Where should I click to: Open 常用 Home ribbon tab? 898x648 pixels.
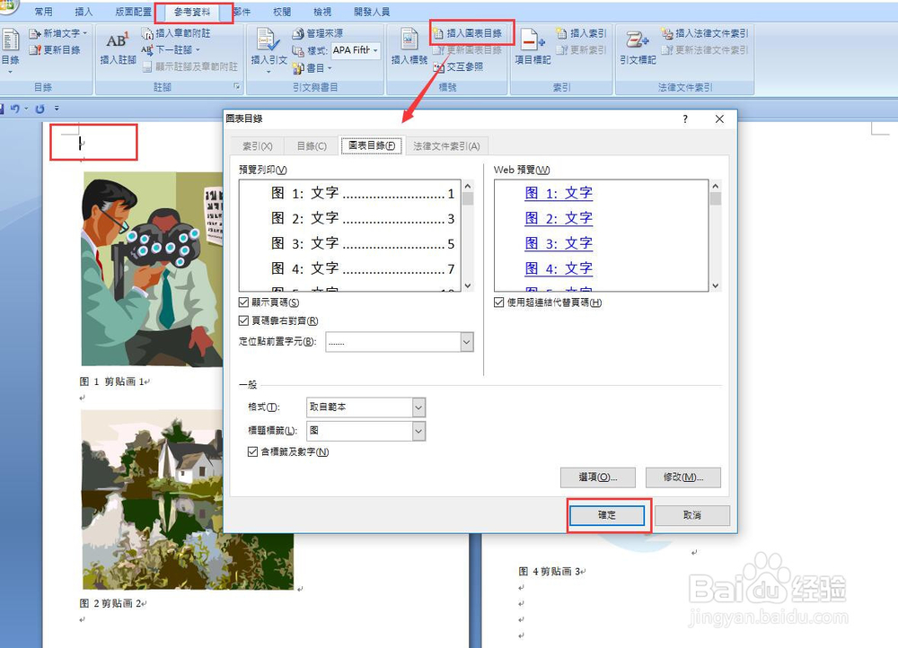(43, 12)
